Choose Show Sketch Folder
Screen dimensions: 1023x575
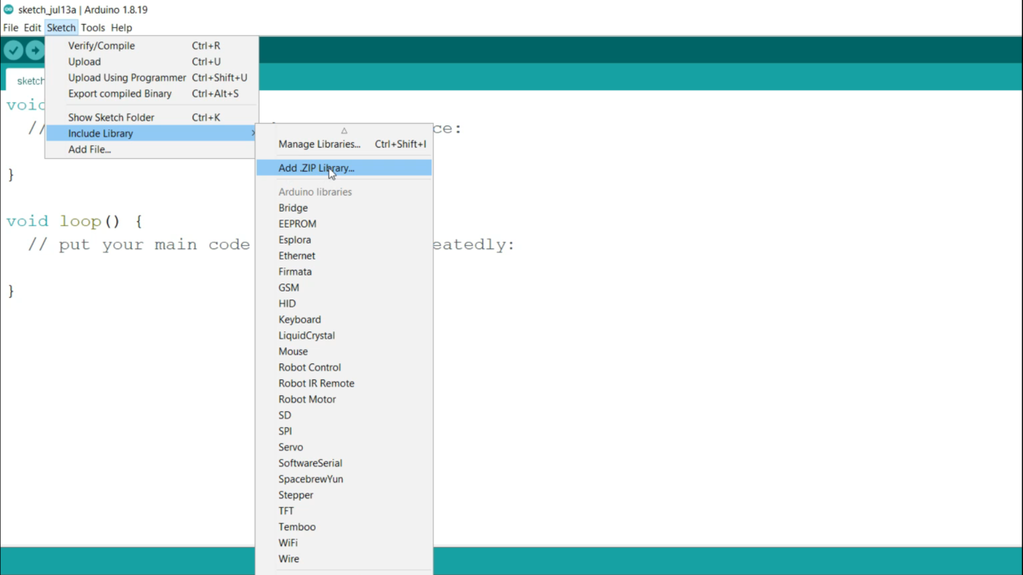pyautogui.click(x=152, y=117)
